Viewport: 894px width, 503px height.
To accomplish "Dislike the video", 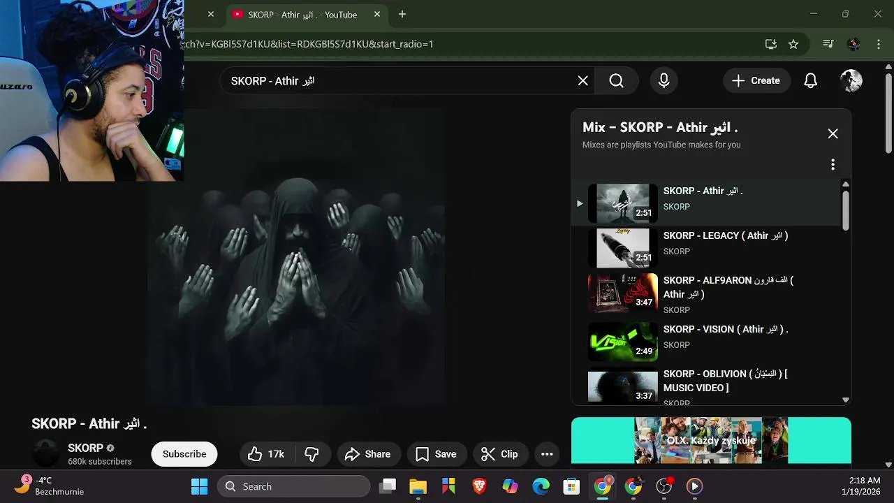I will (x=312, y=454).
